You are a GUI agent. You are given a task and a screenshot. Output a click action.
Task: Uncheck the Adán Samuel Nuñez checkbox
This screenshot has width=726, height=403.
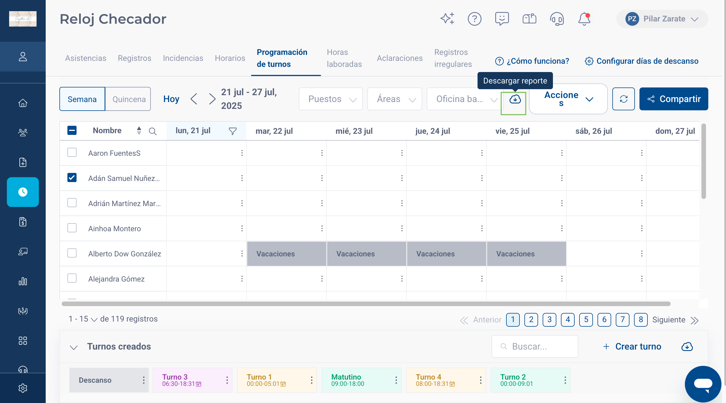(x=72, y=177)
